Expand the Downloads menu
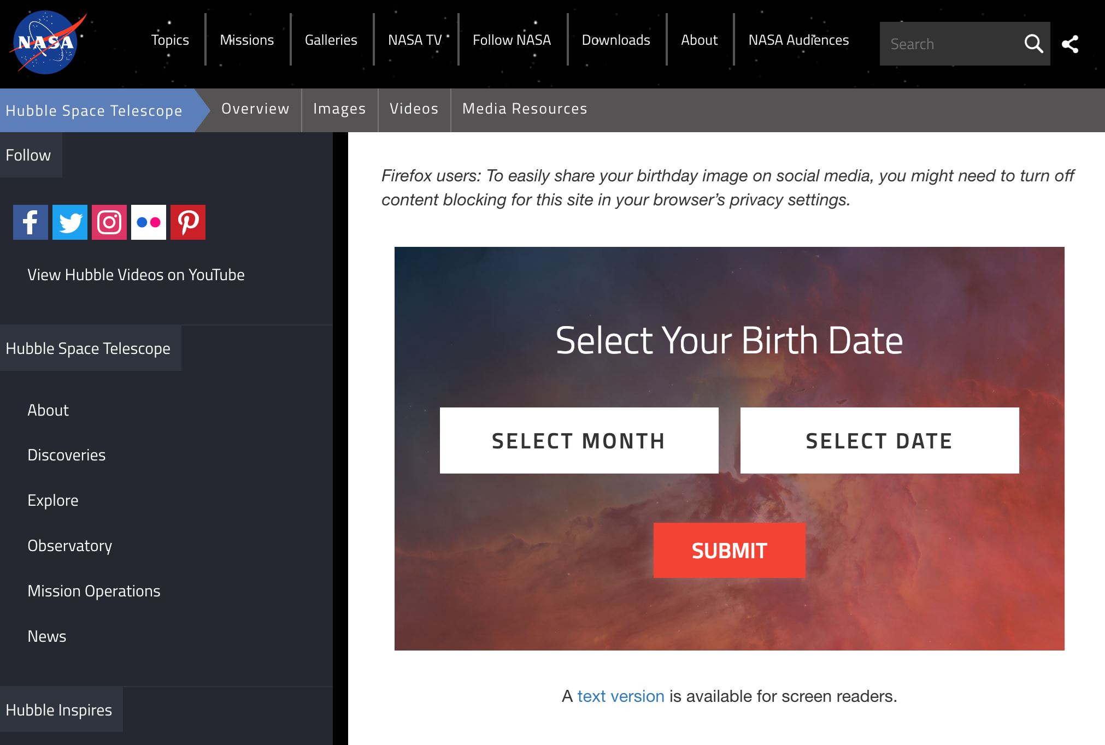The width and height of the screenshot is (1105, 745). 616,40
